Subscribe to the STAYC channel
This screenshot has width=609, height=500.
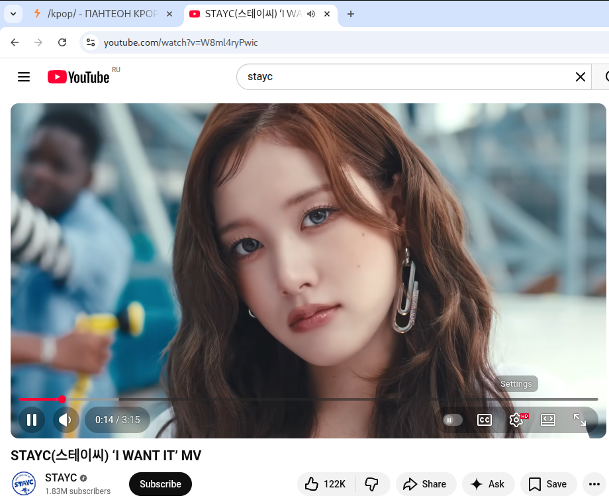tap(160, 484)
